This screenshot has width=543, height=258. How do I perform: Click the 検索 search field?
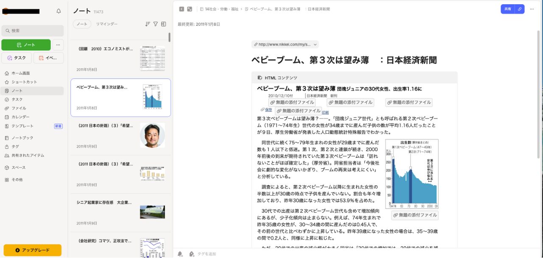point(33,30)
